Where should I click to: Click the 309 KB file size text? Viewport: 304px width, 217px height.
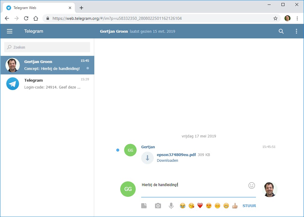[204, 155]
